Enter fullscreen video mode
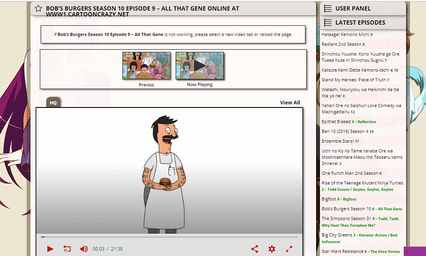This screenshot has height=256, width=426. click(289, 249)
